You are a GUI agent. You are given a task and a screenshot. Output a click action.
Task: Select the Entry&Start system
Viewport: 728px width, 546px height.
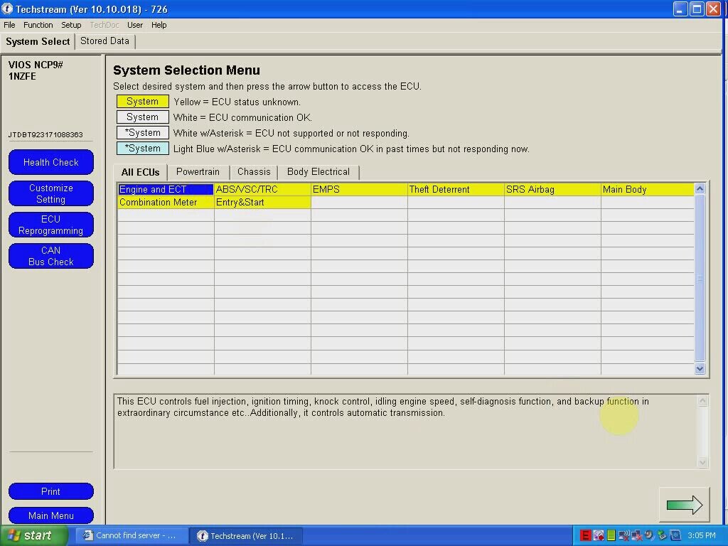click(262, 203)
